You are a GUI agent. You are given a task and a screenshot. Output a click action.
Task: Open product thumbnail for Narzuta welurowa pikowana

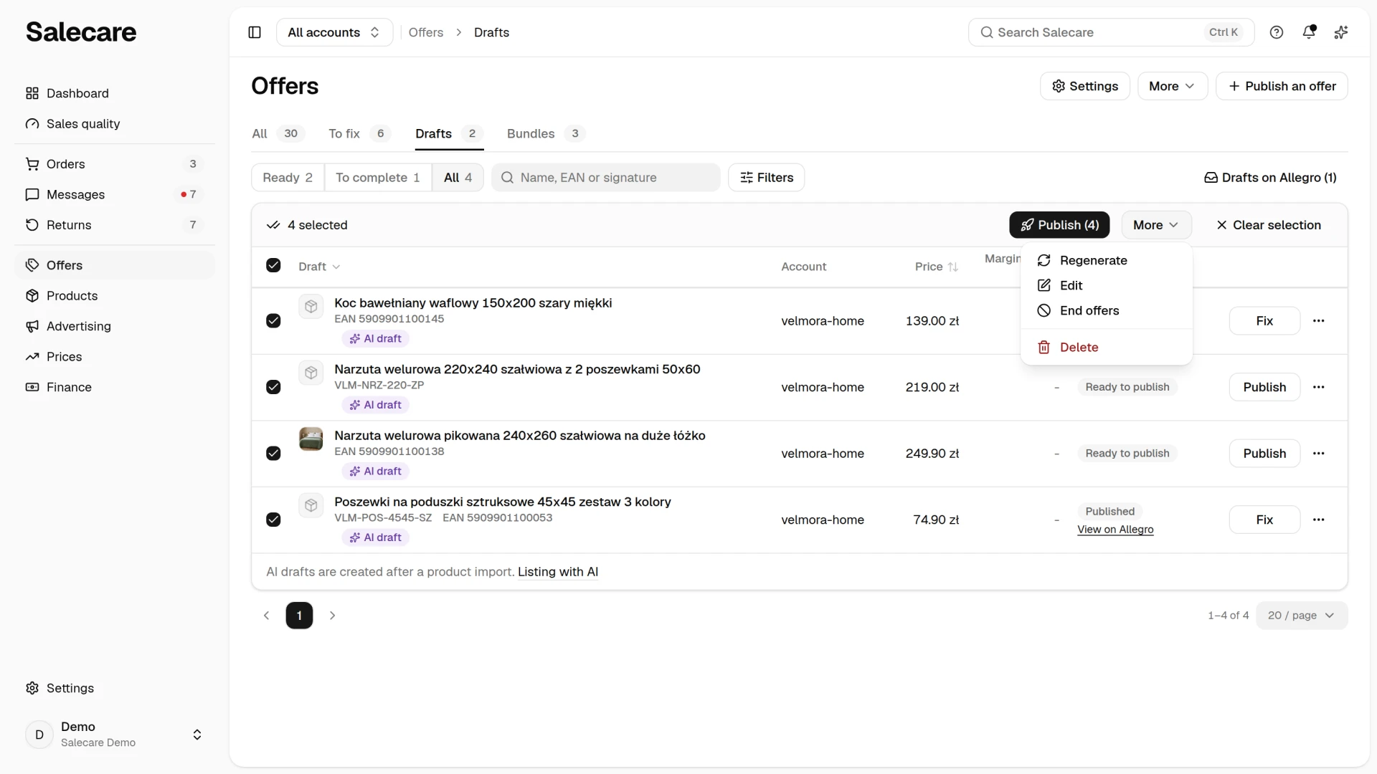pos(311,439)
